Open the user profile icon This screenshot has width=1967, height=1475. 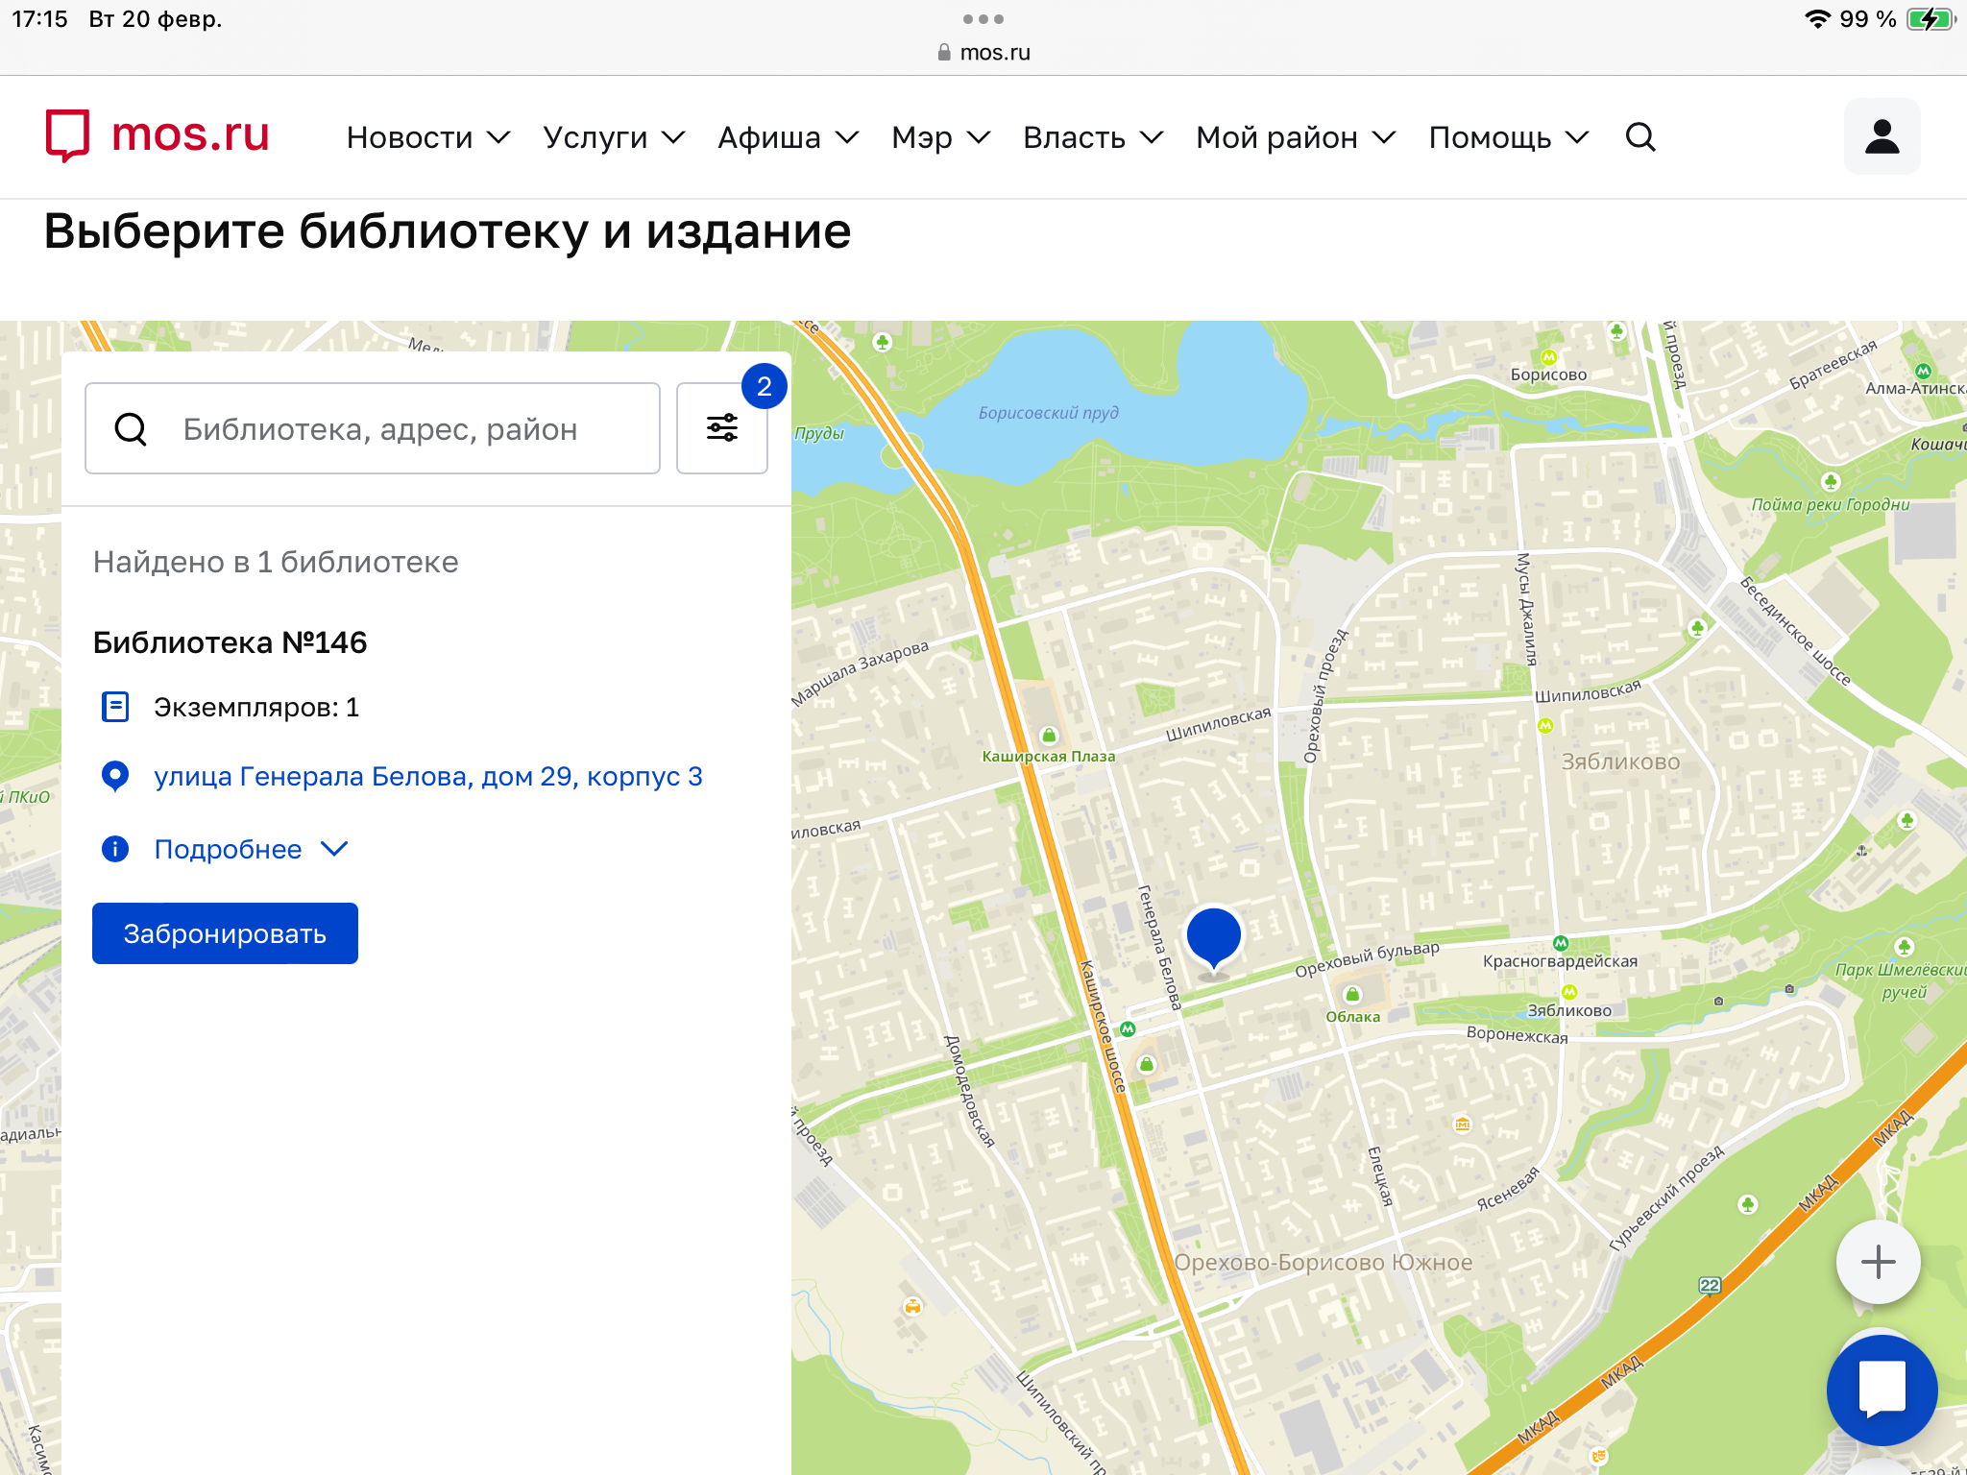(1882, 136)
